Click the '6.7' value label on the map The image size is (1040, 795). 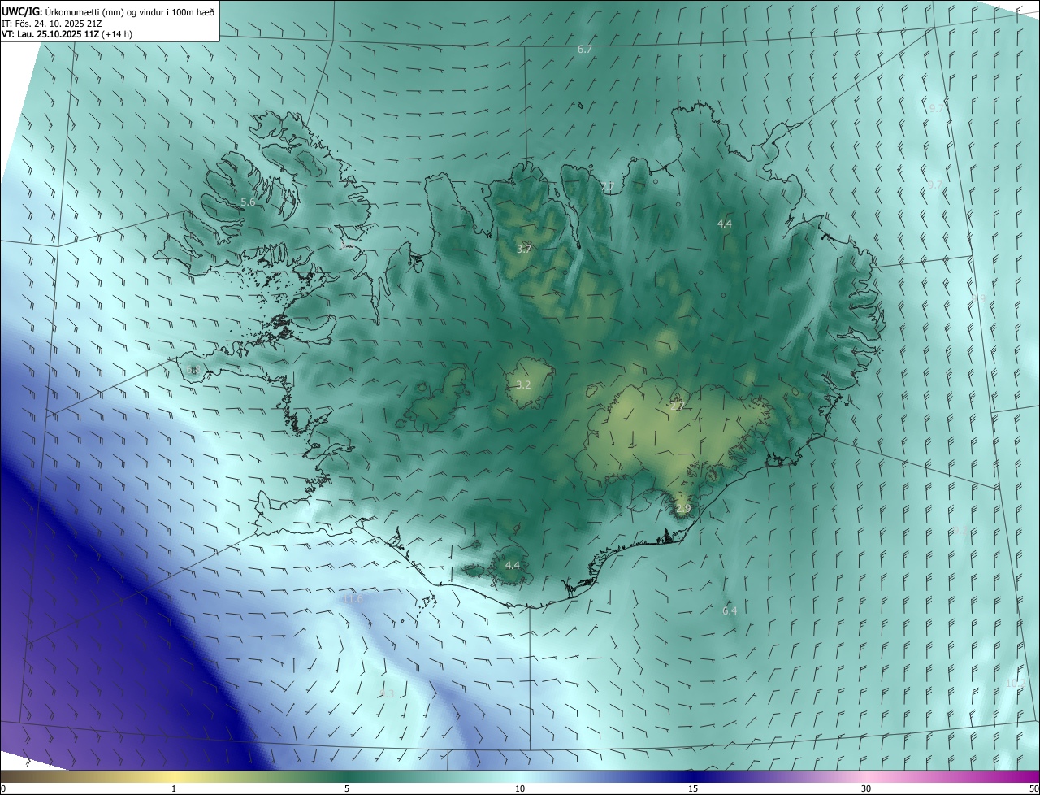(585, 50)
